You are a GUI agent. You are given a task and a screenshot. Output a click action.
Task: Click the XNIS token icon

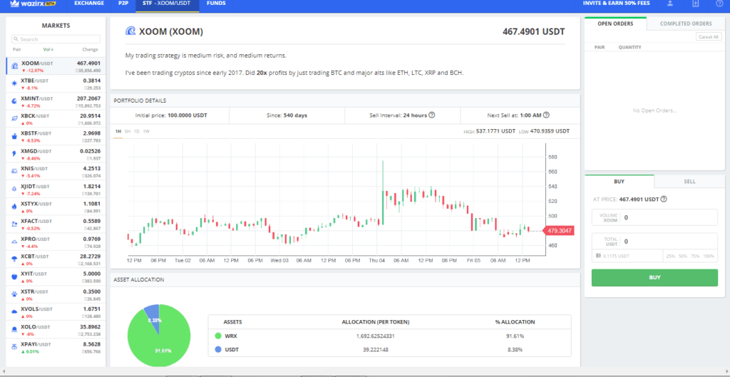point(14,171)
